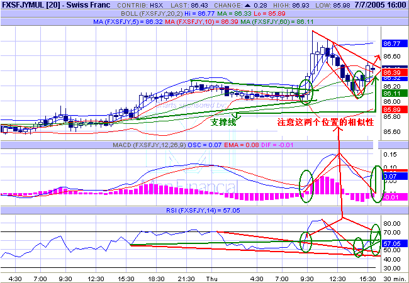Click the 30 min. interval label
The width and height of the screenshot is (409, 283).
(x=394, y=279)
